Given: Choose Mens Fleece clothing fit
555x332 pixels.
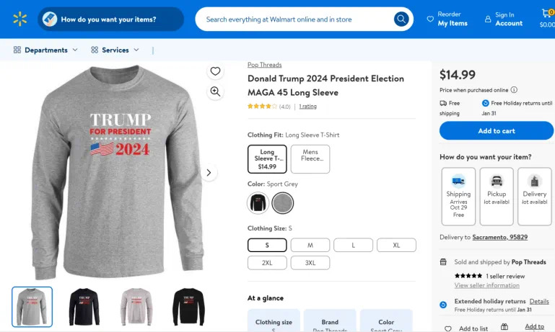Looking at the screenshot, I should click(310, 159).
